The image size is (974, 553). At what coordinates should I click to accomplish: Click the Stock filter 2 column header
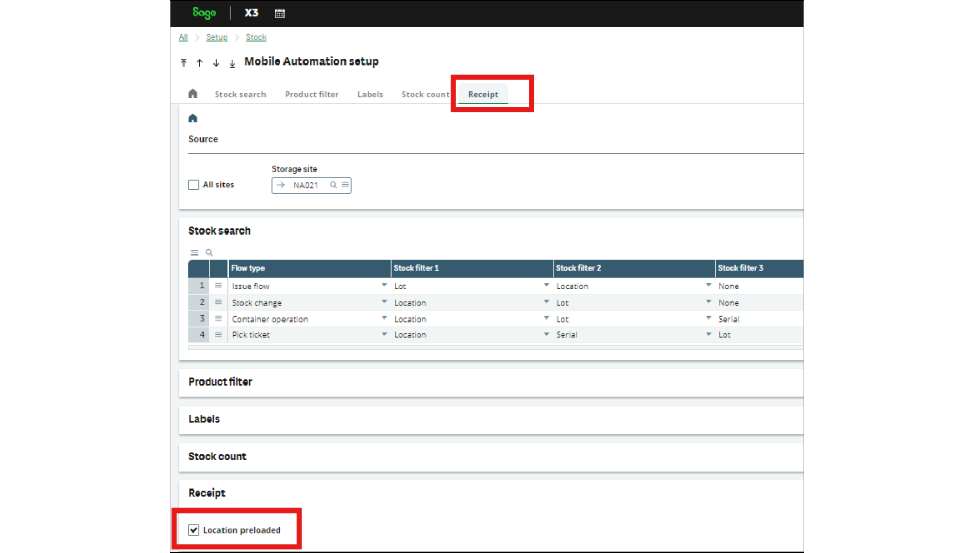tap(634, 268)
